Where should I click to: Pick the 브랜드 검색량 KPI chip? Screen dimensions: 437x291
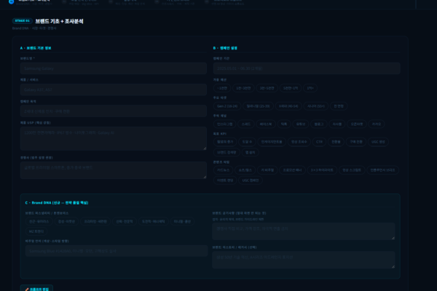[227, 153]
